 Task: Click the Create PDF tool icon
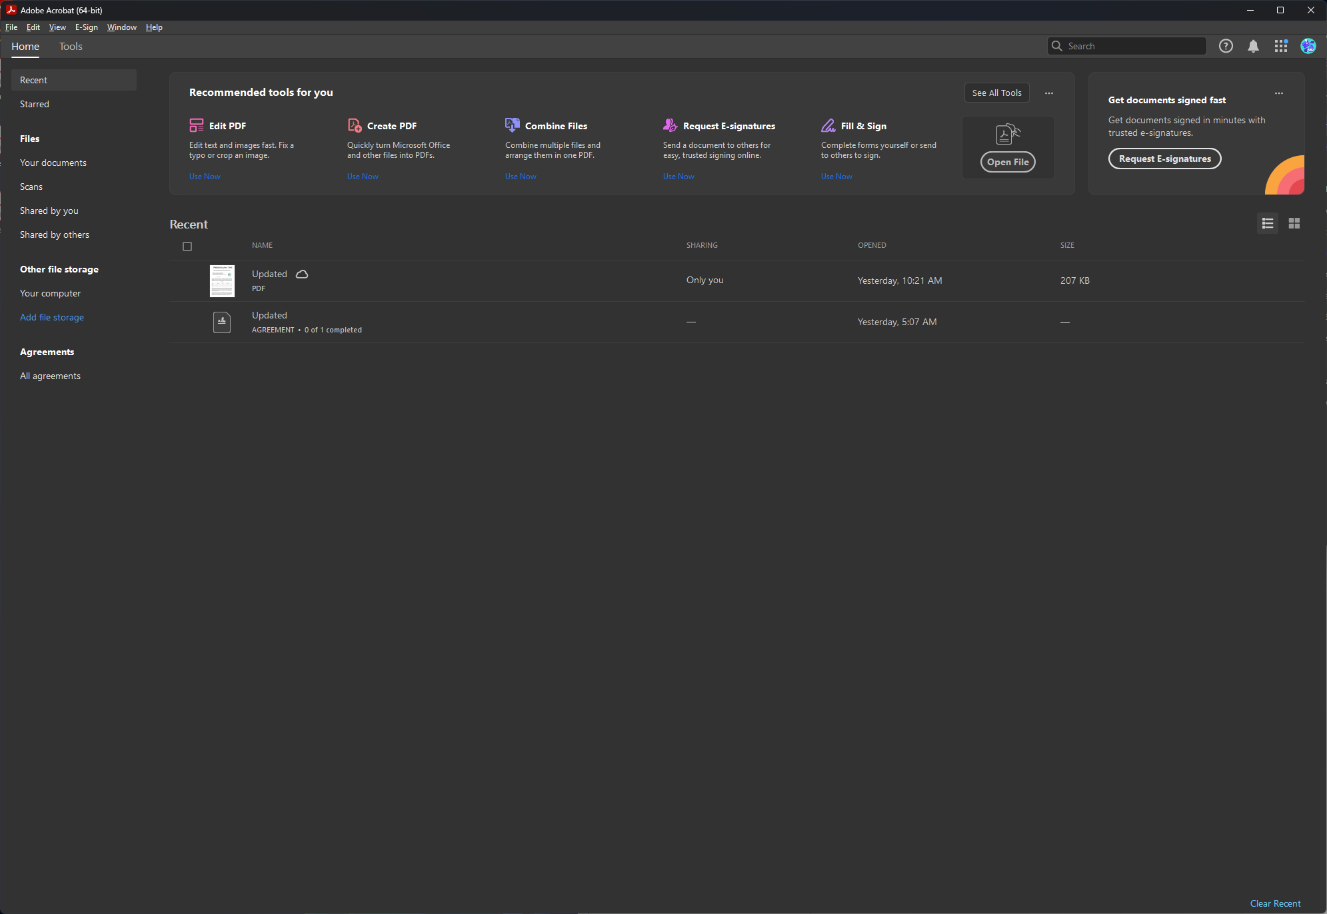[355, 125]
